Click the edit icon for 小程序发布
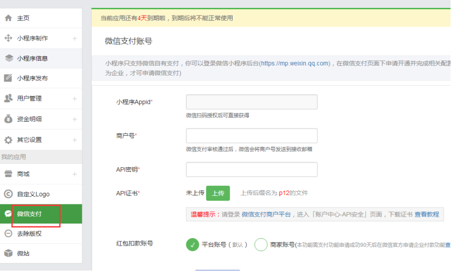Screen dimensions: 451x271 click(x=8, y=78)
